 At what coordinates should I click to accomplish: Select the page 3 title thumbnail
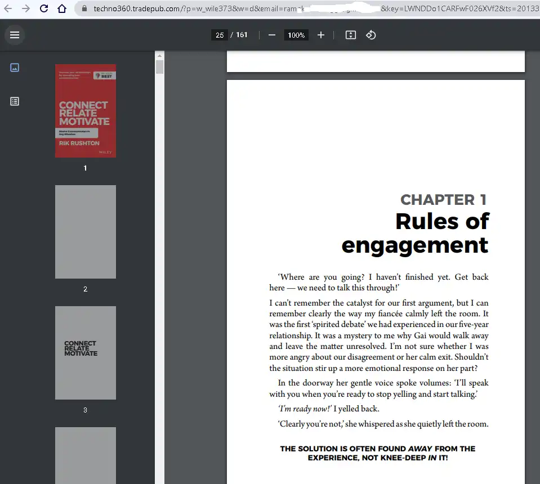point(86,353)
